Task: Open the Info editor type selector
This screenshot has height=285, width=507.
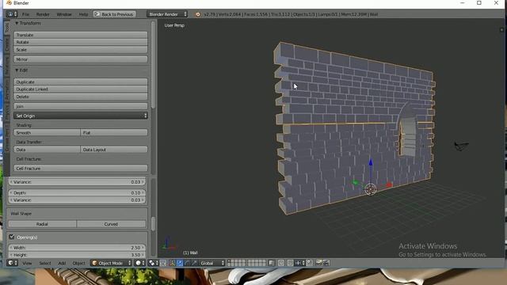Action: click(x=11, y=14)
